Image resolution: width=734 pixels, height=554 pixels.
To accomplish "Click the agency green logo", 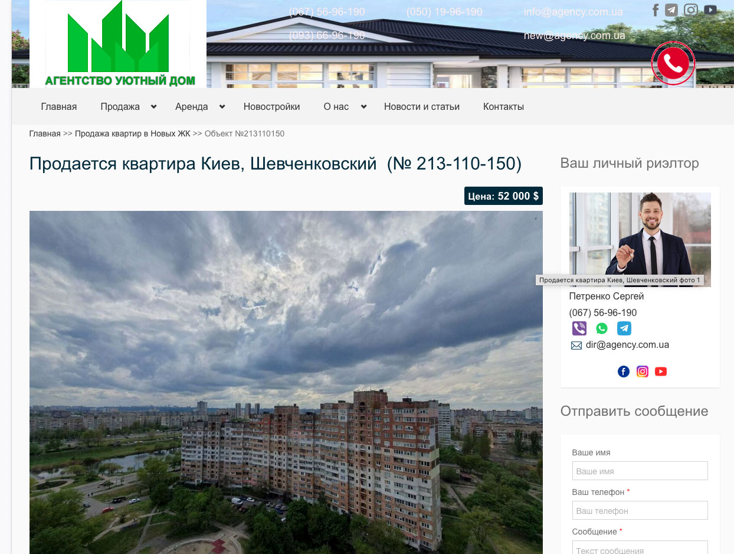I will click(118, 44).
